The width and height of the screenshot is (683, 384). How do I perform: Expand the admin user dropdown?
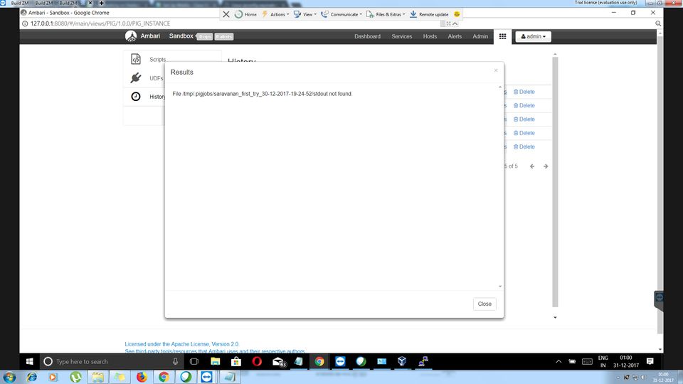click(x=533, y=36)
